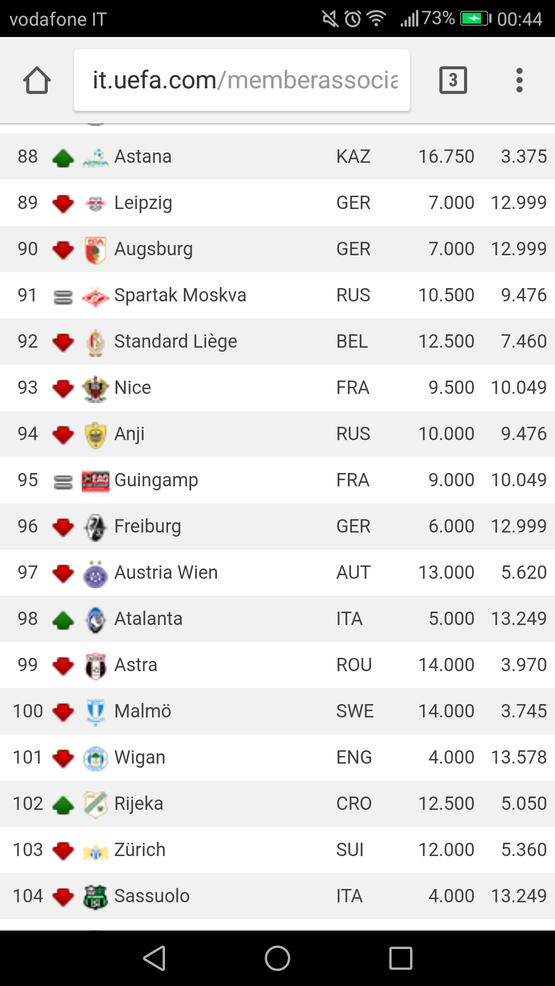
Task: Open the browser three-dot menu
Action: click(x=519, y=80)
